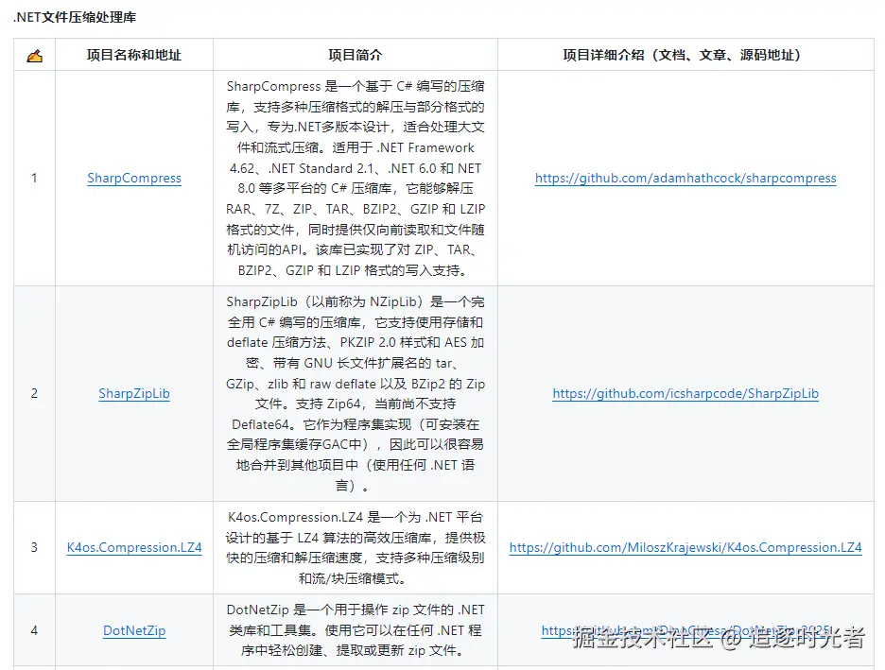This screenshot has width=885, height=670.
Task: Click row number 2 cell
Action: [34, 394]
